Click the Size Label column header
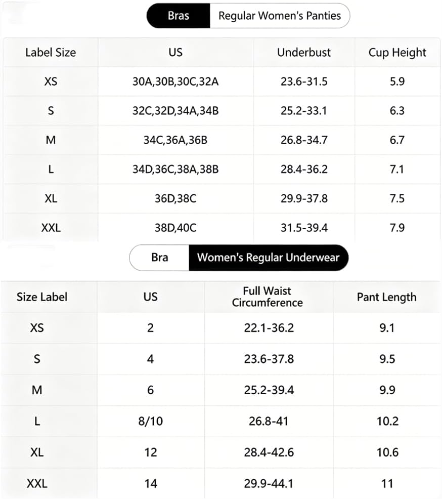This screenshot has width=442, height=499. [x=42, y=297]
